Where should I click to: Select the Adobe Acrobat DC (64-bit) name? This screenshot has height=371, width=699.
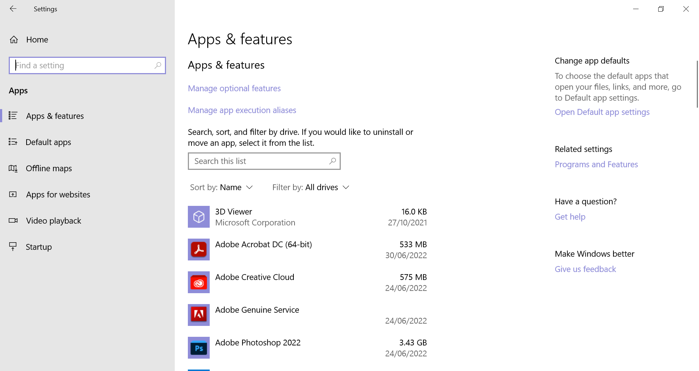(x=264, y=244)
